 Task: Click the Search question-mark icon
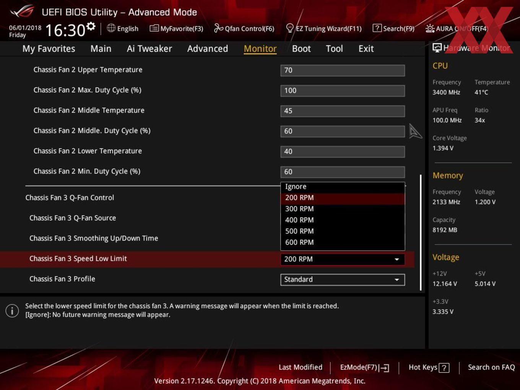pyautogui.click(x=377, y=28)
